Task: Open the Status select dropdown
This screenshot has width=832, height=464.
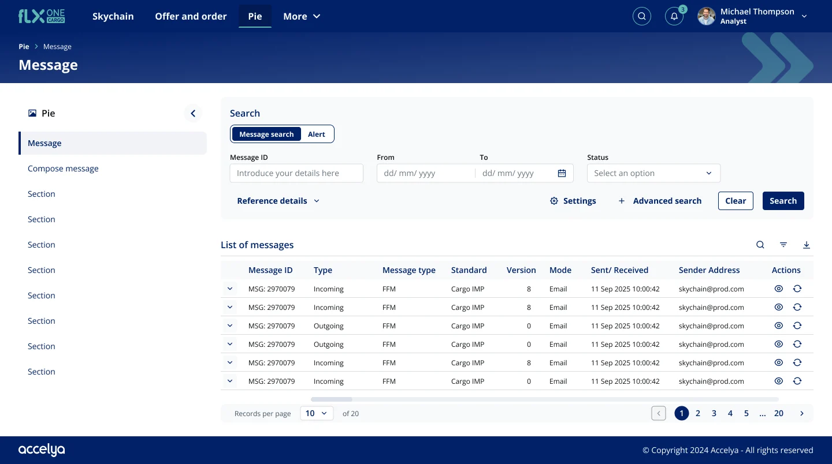Action: (x=653, y=173)
